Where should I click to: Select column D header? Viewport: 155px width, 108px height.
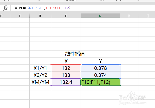[x=20, y=16]
